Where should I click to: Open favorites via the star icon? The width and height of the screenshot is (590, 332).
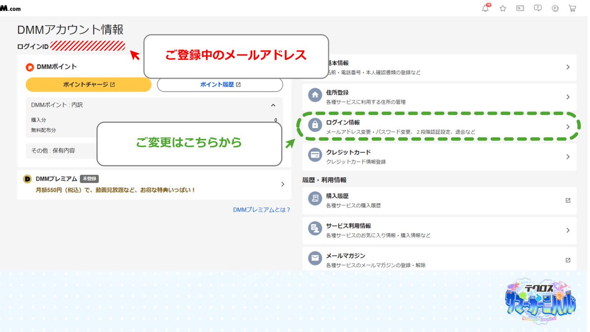click(x=502, y=8)
